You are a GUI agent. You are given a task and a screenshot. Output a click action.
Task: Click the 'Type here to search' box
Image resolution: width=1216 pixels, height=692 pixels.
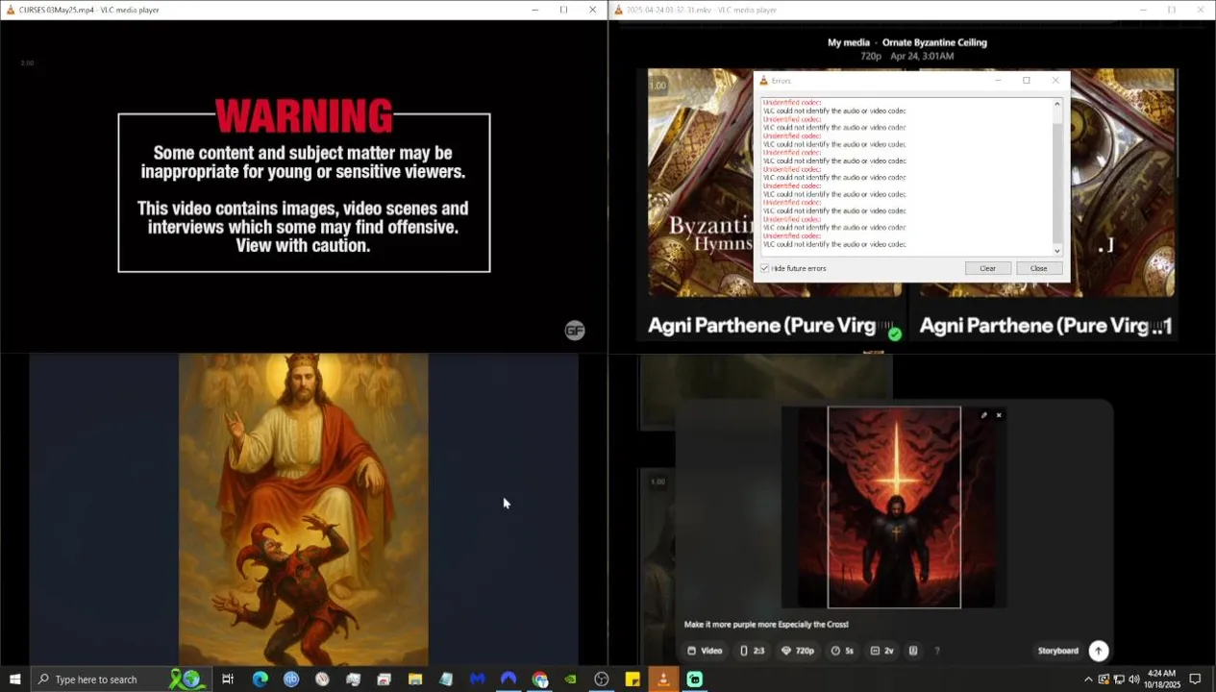pos(119,680)
